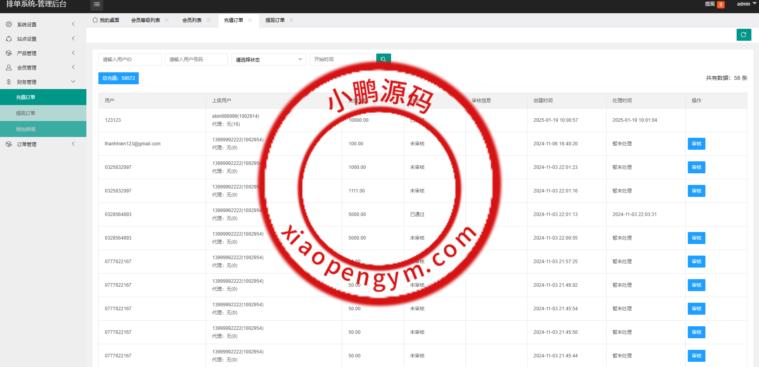Close the 会员等级列表 tab

pyautogui.click(x=167, y=20)
